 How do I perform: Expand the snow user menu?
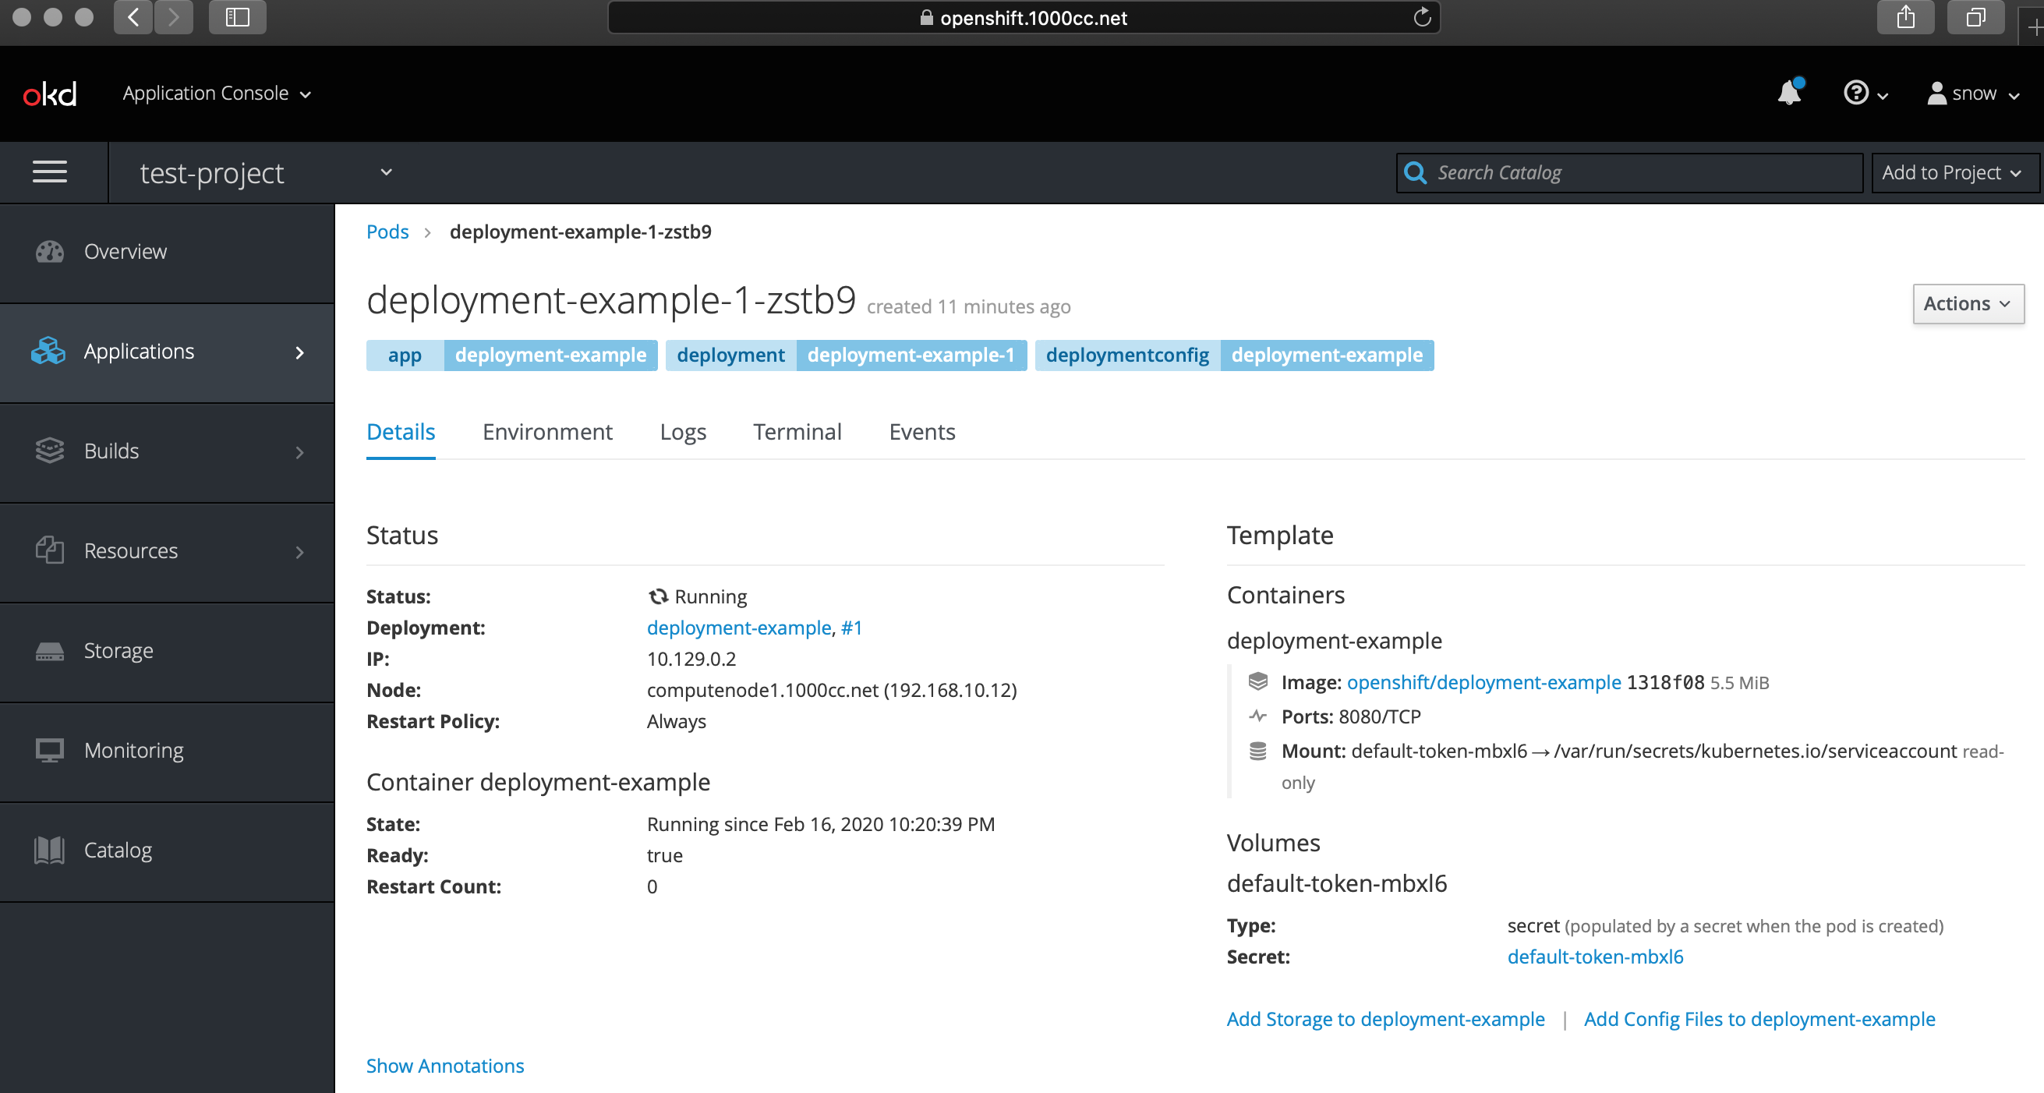click(x=1973, y=93)
